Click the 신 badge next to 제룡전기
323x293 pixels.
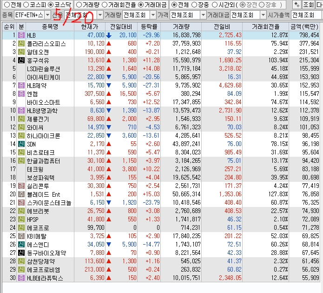click(21, 119)
